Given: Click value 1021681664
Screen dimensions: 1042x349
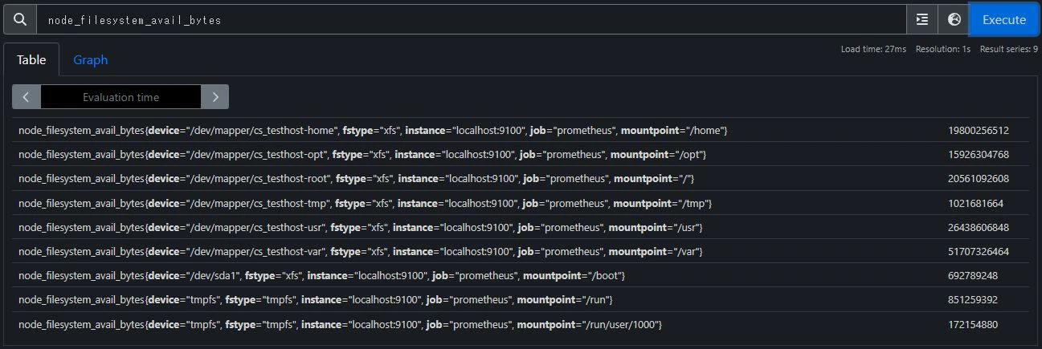Looking at the screenshot, I should (975, 203).
